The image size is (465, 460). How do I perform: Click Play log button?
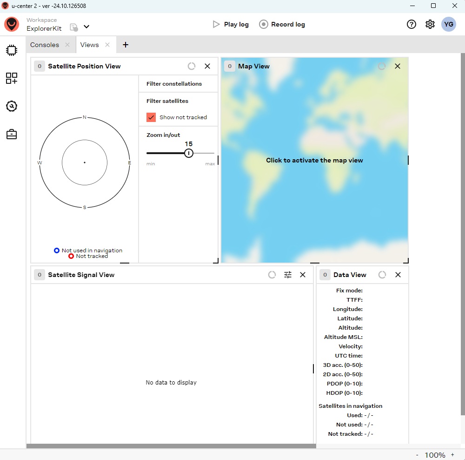click(x=231, y=24)
